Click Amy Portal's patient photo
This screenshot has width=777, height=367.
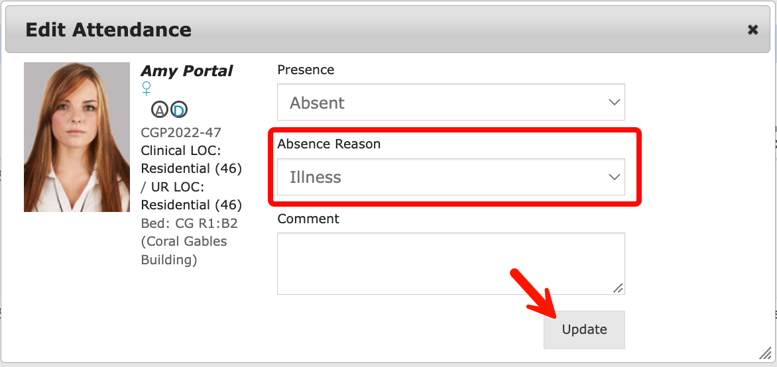pyautogui.click(x=77, y=137)
